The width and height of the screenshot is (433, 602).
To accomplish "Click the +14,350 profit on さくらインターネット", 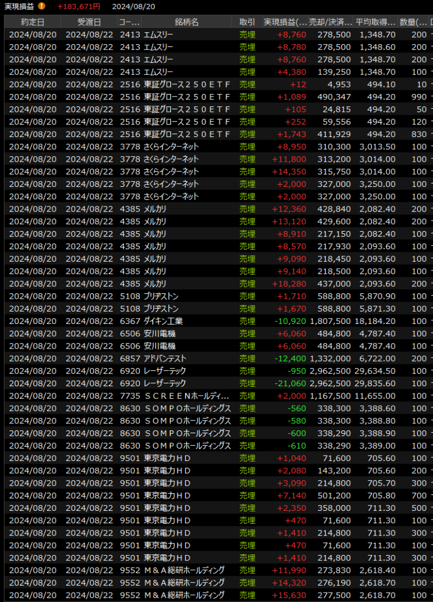I will pos(289,171).
